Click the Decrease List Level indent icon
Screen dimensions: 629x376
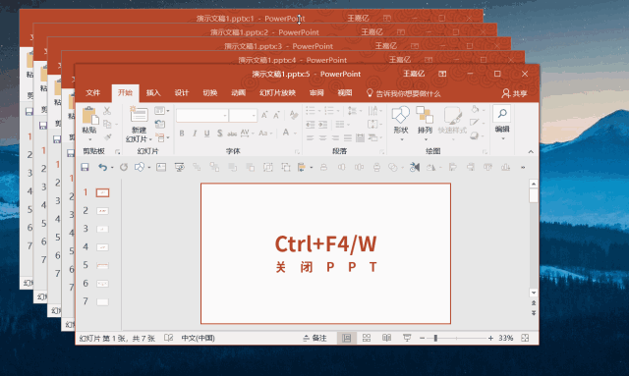[x=311, y=125]
